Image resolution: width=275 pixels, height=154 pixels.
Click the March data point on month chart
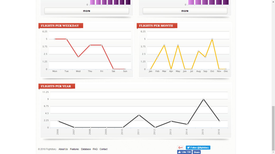click(x=164, y=45)
